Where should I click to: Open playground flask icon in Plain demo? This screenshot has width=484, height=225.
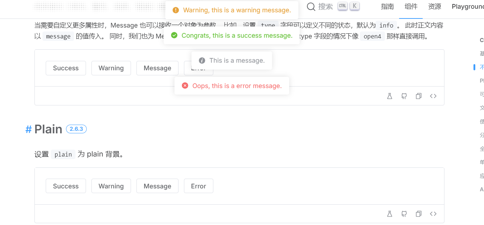click(390, 214)
